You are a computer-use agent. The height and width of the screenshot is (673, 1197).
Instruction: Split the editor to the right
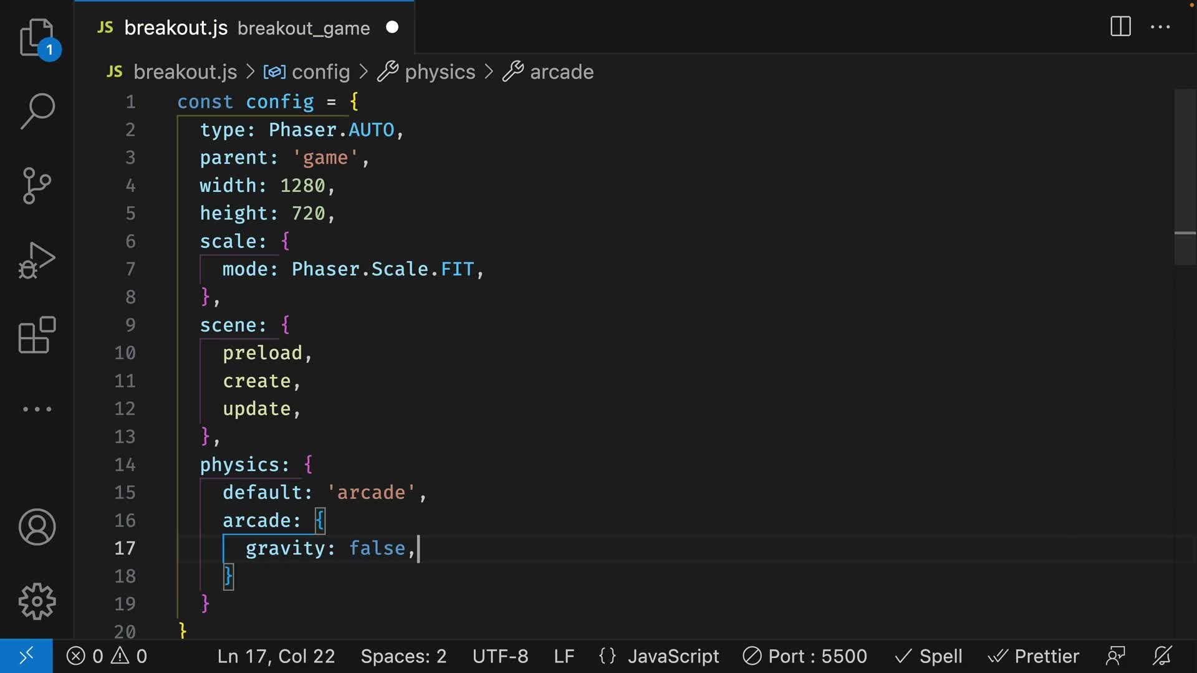[x=1120, y=27]
